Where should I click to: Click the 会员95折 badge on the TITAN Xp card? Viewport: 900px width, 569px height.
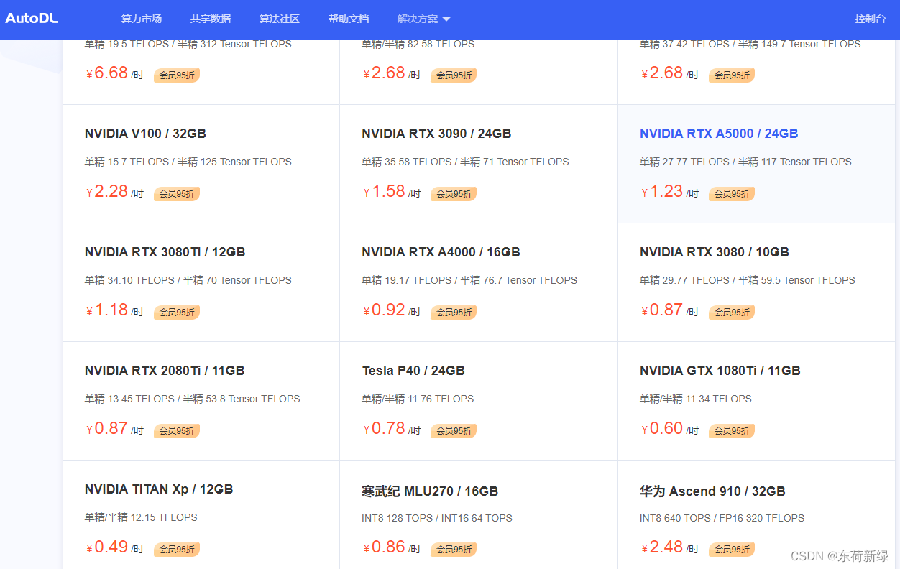coord(177,549)
